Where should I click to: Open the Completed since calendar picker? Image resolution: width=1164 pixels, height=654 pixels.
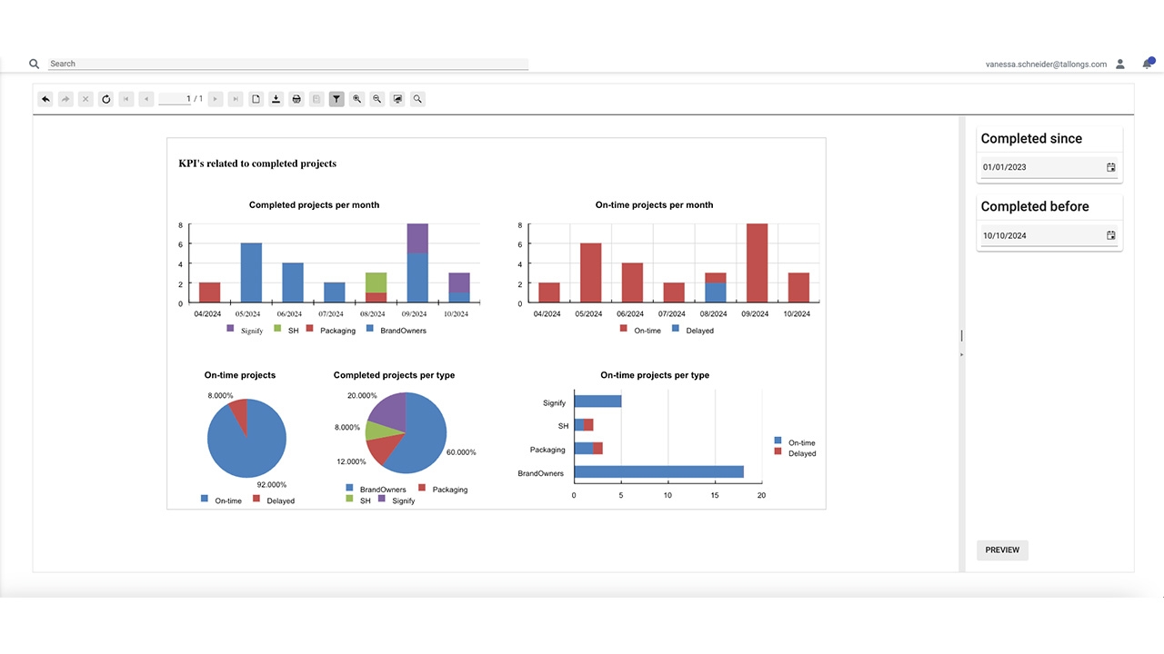tap(1110, 167)
